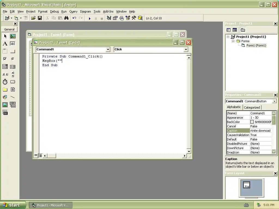Open the Click procedure dropdown

tap(186, 50)
